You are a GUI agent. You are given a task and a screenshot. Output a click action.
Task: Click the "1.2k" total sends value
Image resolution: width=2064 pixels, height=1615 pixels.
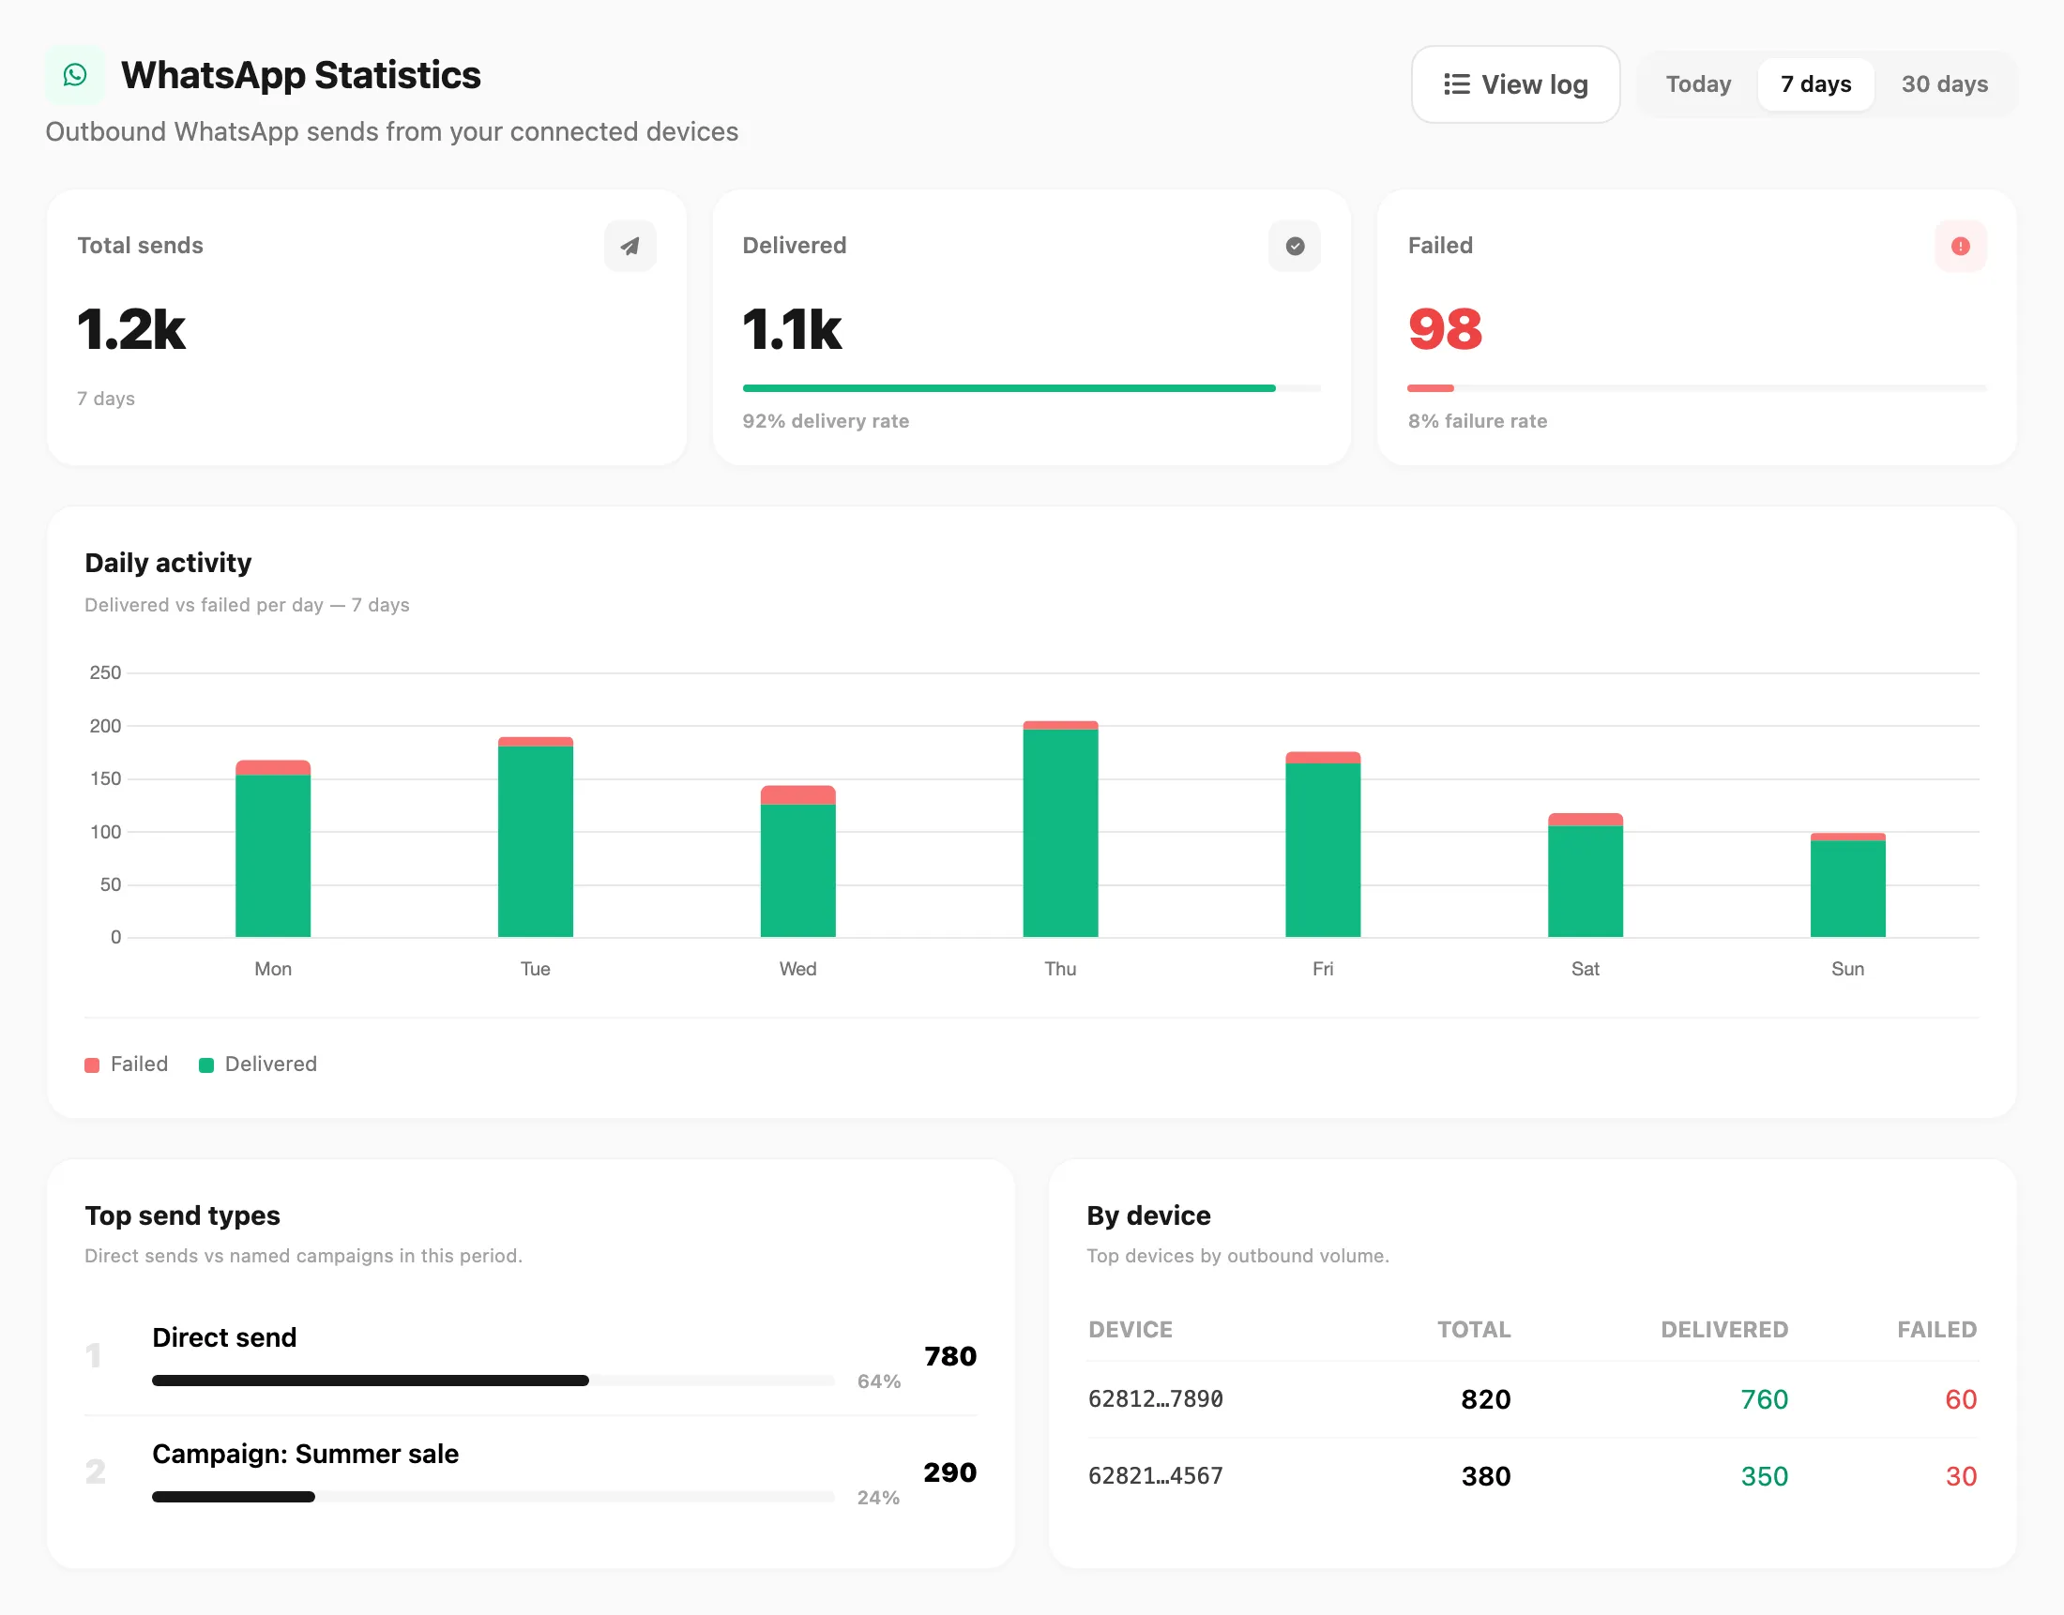131,329
